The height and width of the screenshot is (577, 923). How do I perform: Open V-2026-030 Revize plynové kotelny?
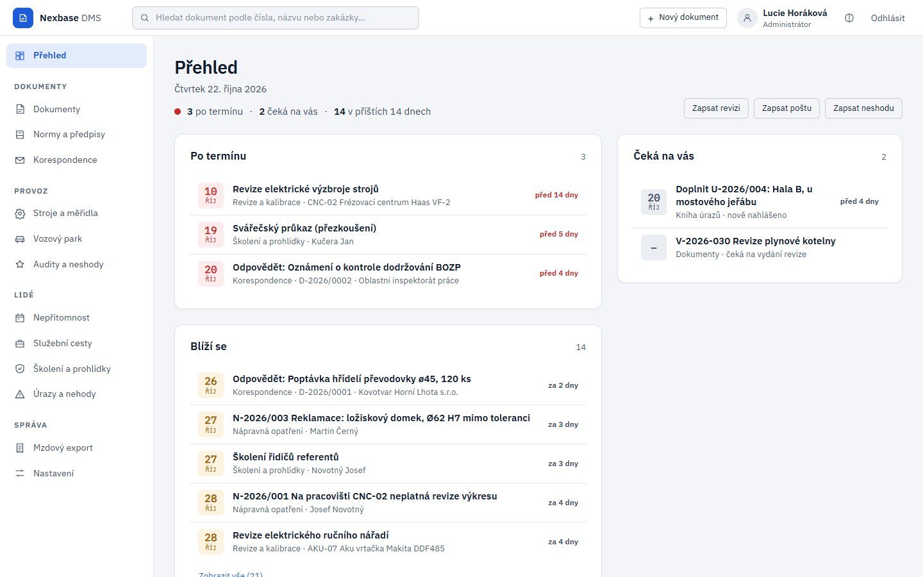(760, 247)
